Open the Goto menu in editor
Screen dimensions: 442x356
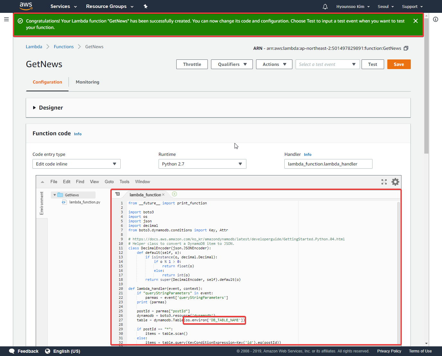(109, 182)
